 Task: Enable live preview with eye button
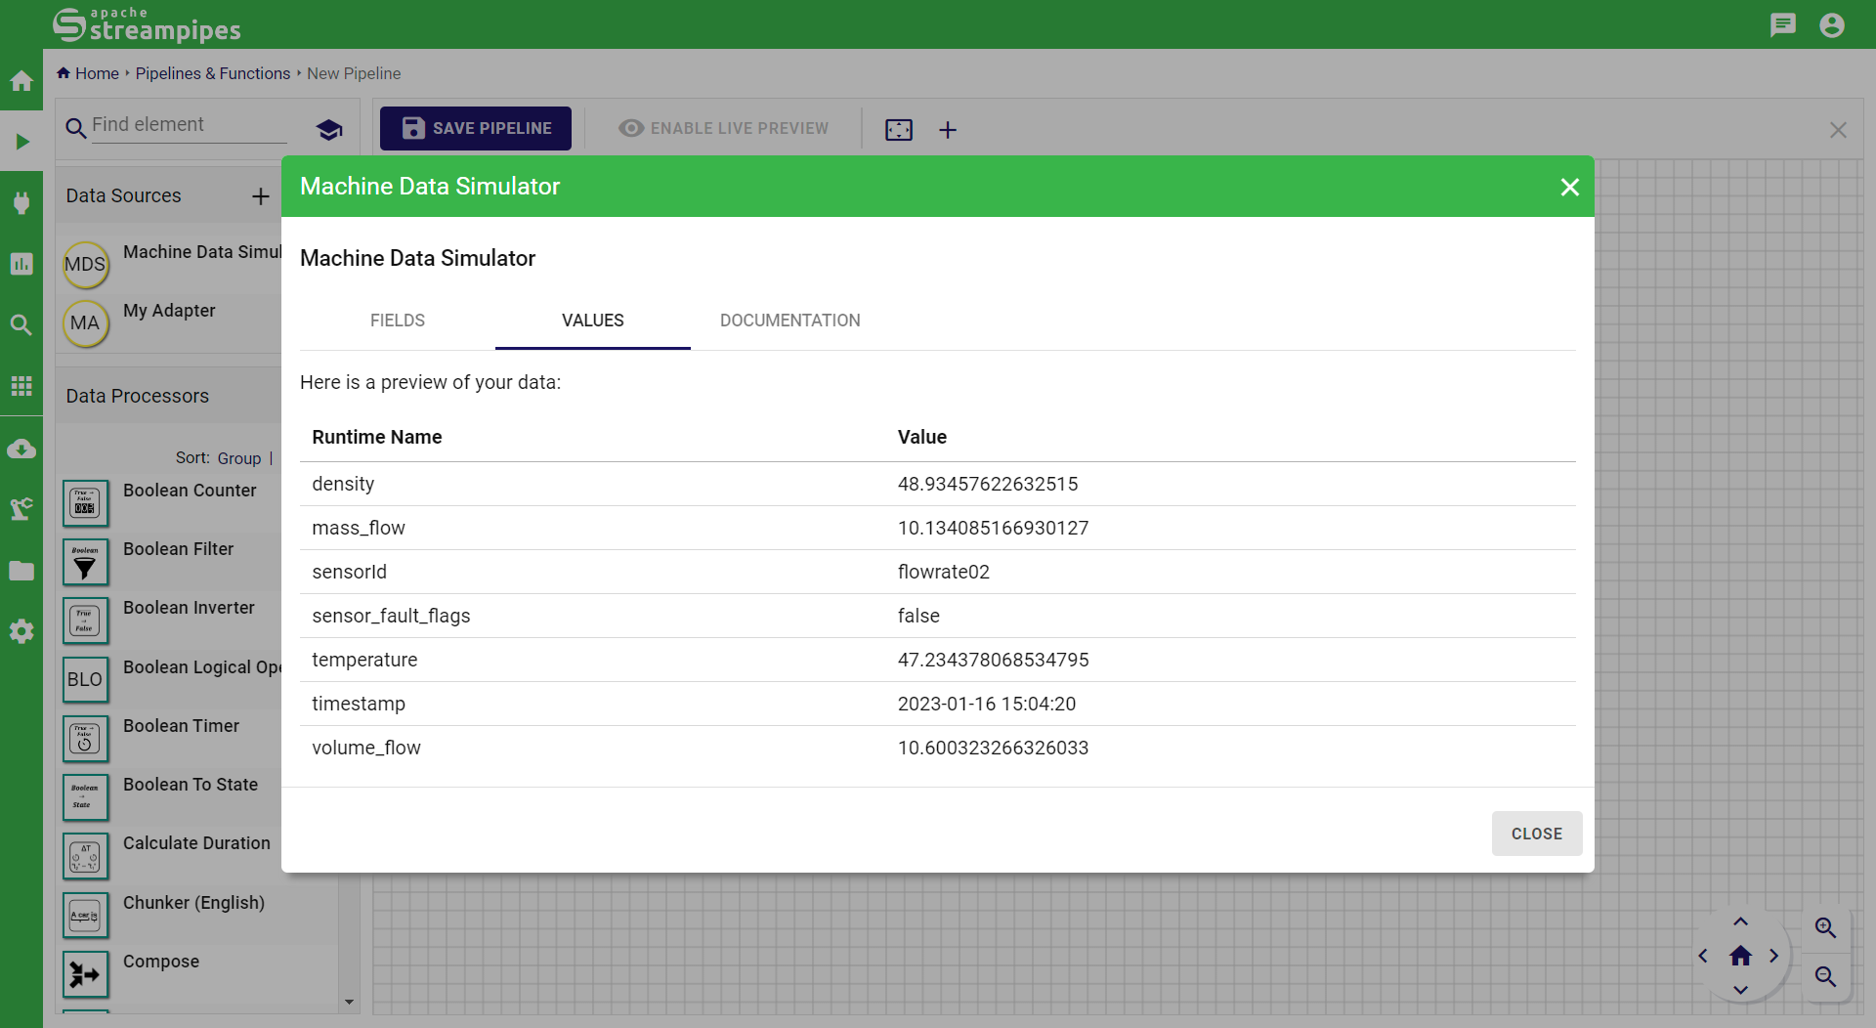coord(724,128)
